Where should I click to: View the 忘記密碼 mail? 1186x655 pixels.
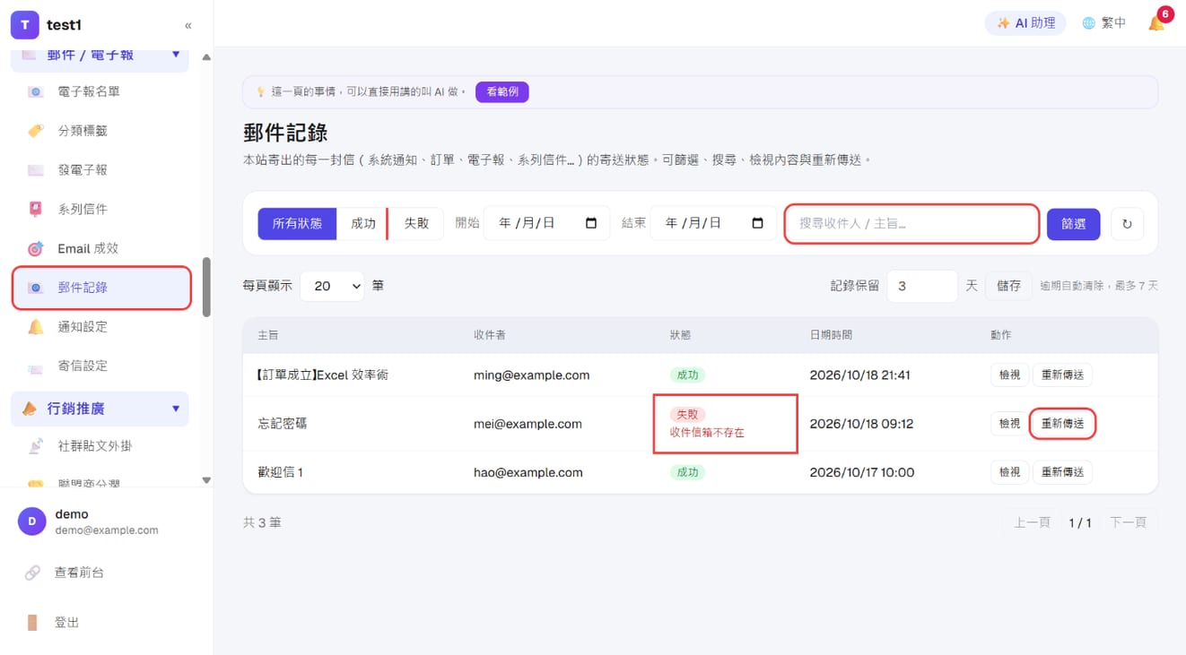pos(1009,424)
